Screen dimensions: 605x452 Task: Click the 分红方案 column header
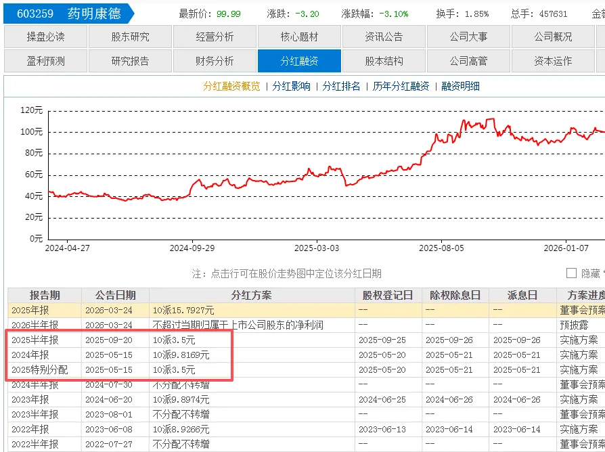click(x=252, y=296)
